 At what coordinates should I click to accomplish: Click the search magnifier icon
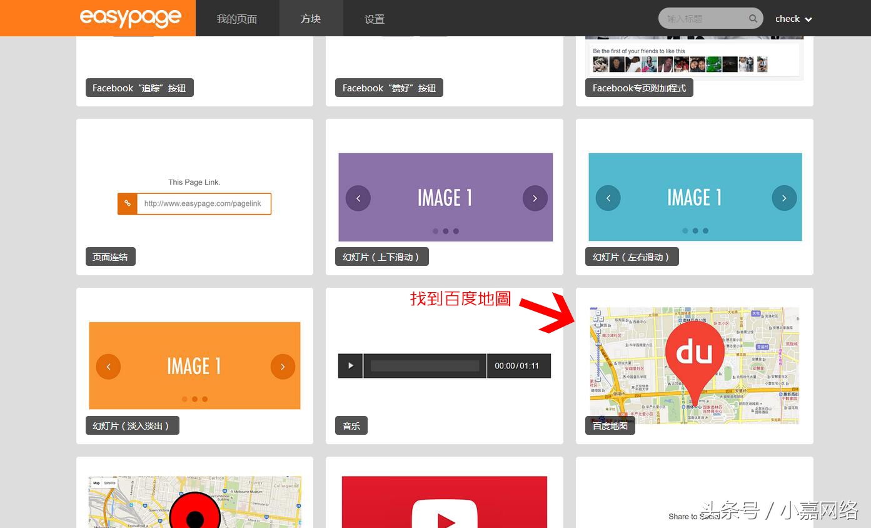[x=753, y=19]
